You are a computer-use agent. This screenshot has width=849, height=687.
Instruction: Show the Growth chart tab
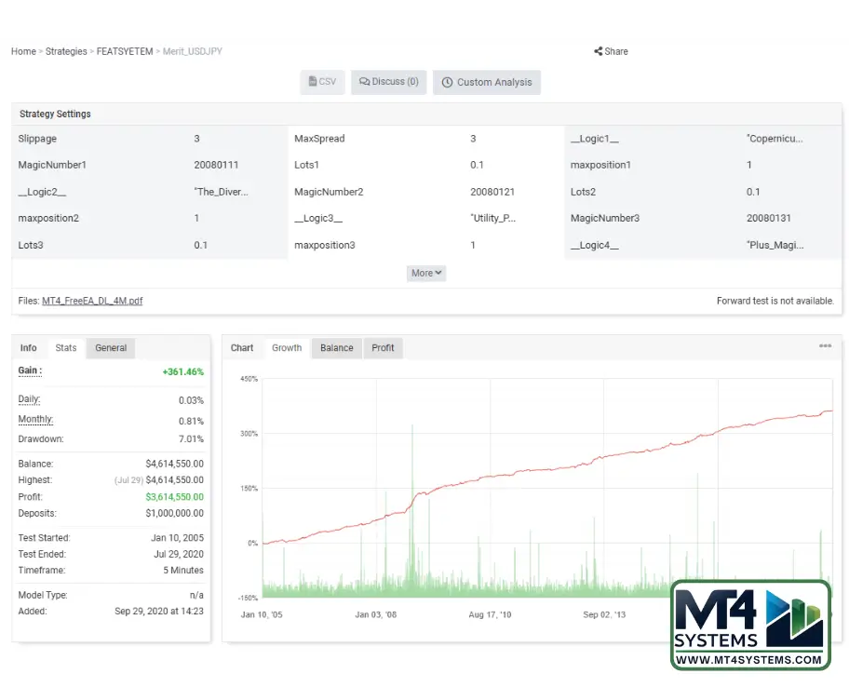(x=287, y=348)
